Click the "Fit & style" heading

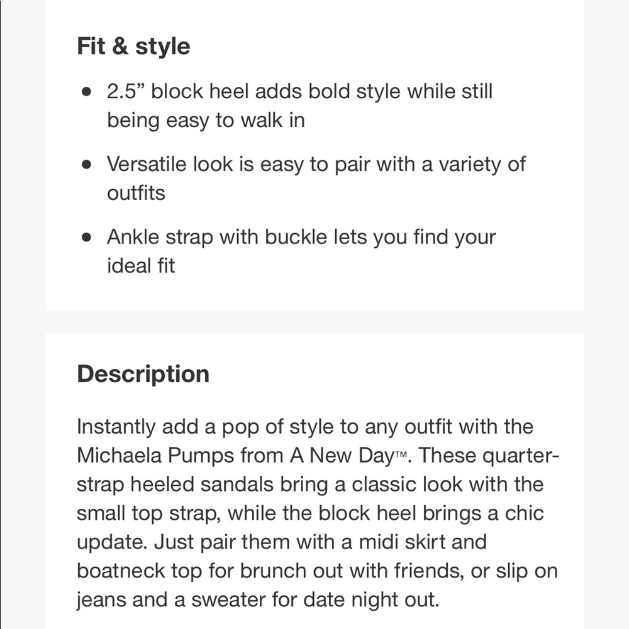click(x=133, y=47)
